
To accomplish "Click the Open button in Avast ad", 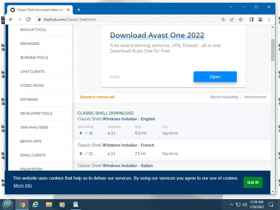I will click(215, 77).
